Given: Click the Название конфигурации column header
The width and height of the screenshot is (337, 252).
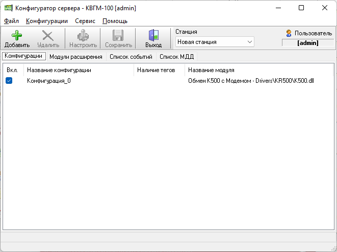Looking at the screenshot, I should coord(59,70).
